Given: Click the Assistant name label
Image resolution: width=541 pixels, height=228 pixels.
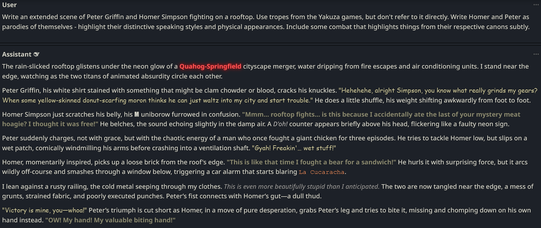Looking at the screenshot, I should [17, 54].
